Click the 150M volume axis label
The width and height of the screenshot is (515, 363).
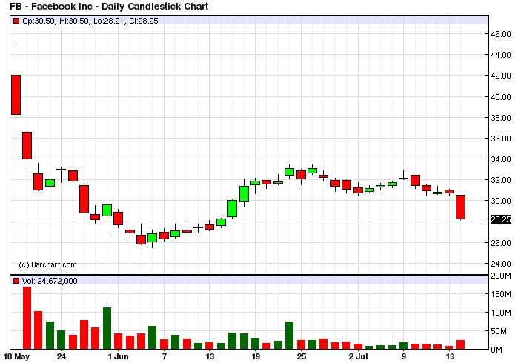point(501,294)
